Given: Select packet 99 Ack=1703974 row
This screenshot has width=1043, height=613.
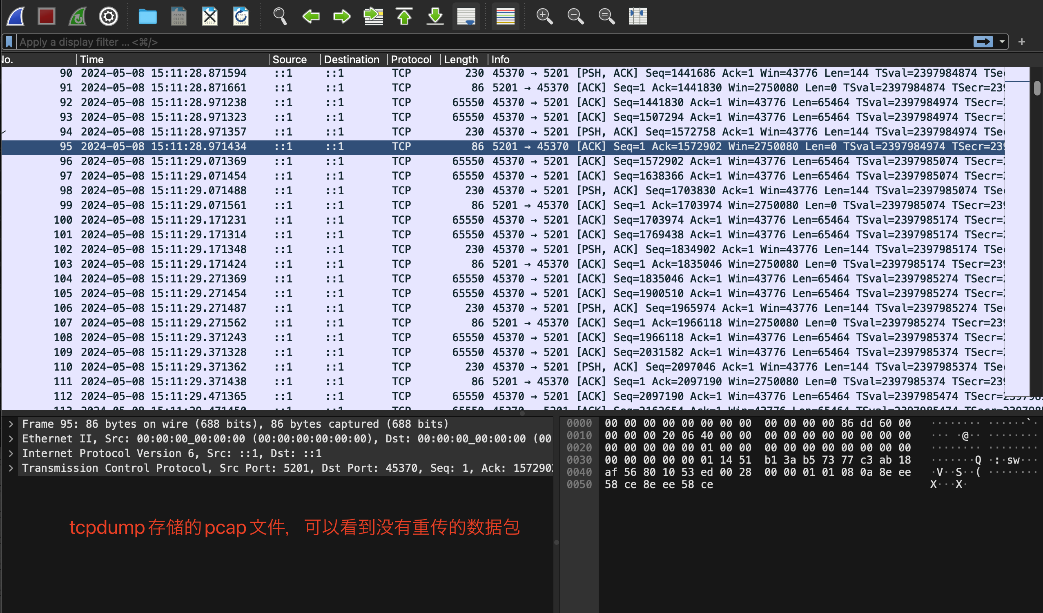Looking at the screenshot, I should click(502, 205).
